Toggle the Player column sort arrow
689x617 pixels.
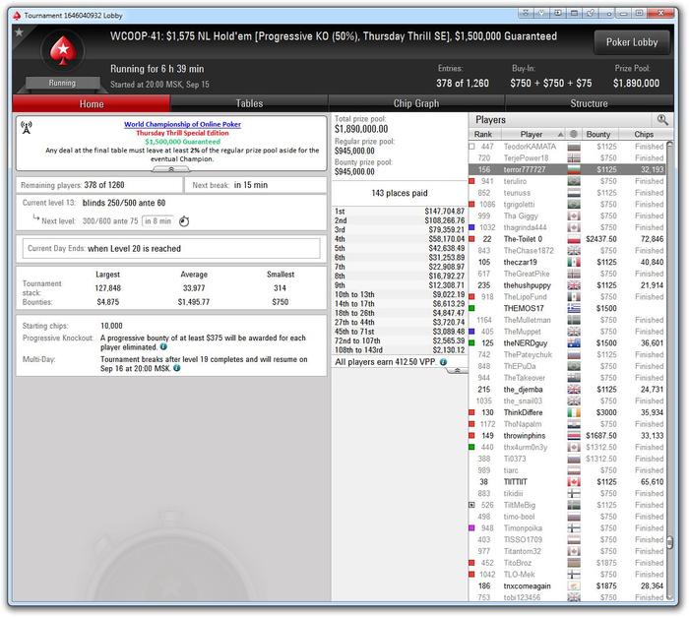[560, 134]
